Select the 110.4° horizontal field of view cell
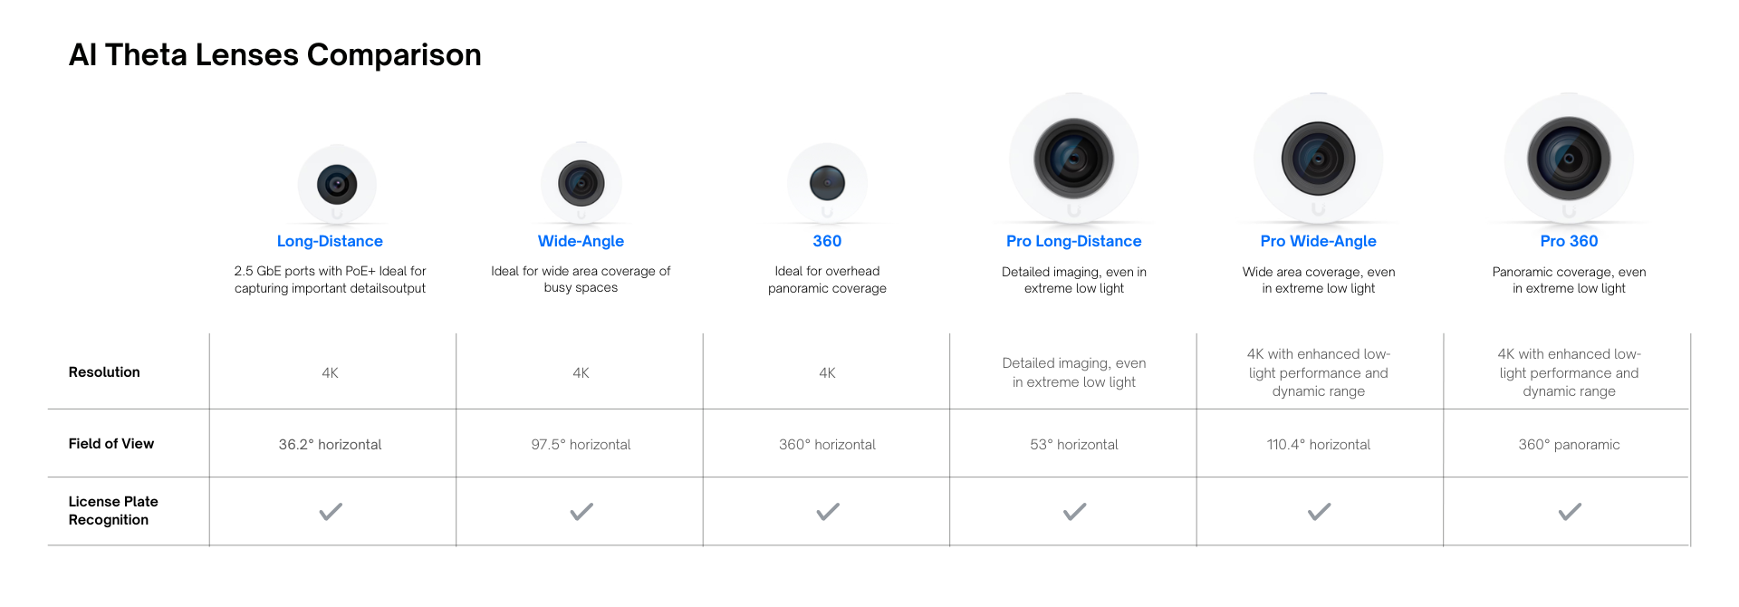 coord(1319,444)
